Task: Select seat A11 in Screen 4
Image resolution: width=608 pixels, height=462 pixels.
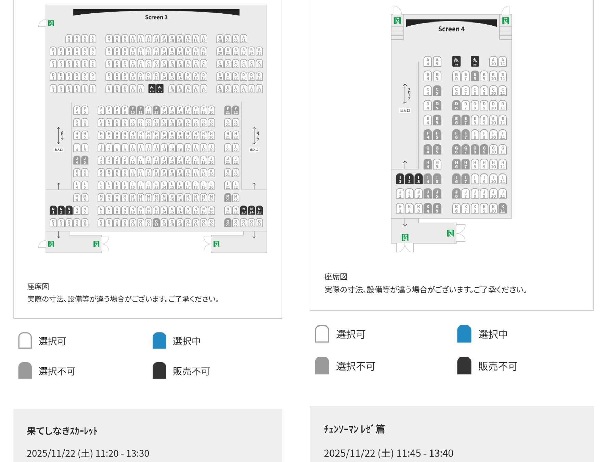Action: pyautogui.click(x=502, y=62)
